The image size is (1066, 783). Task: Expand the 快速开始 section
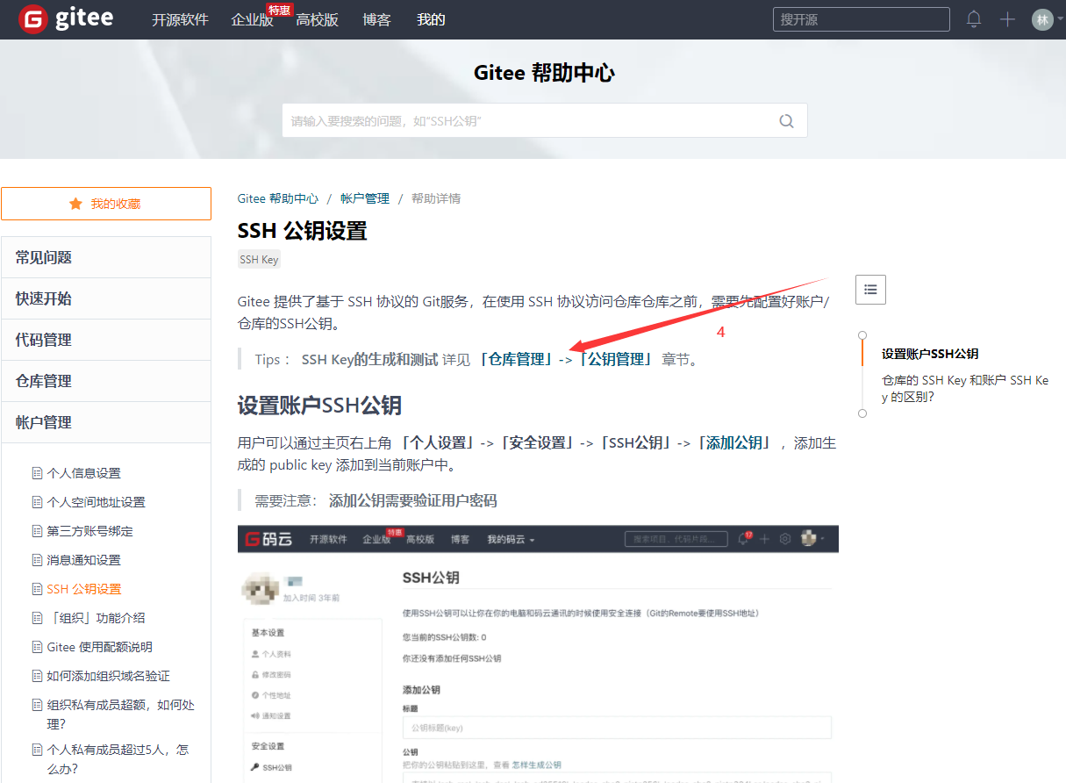[x=106, y=298]
